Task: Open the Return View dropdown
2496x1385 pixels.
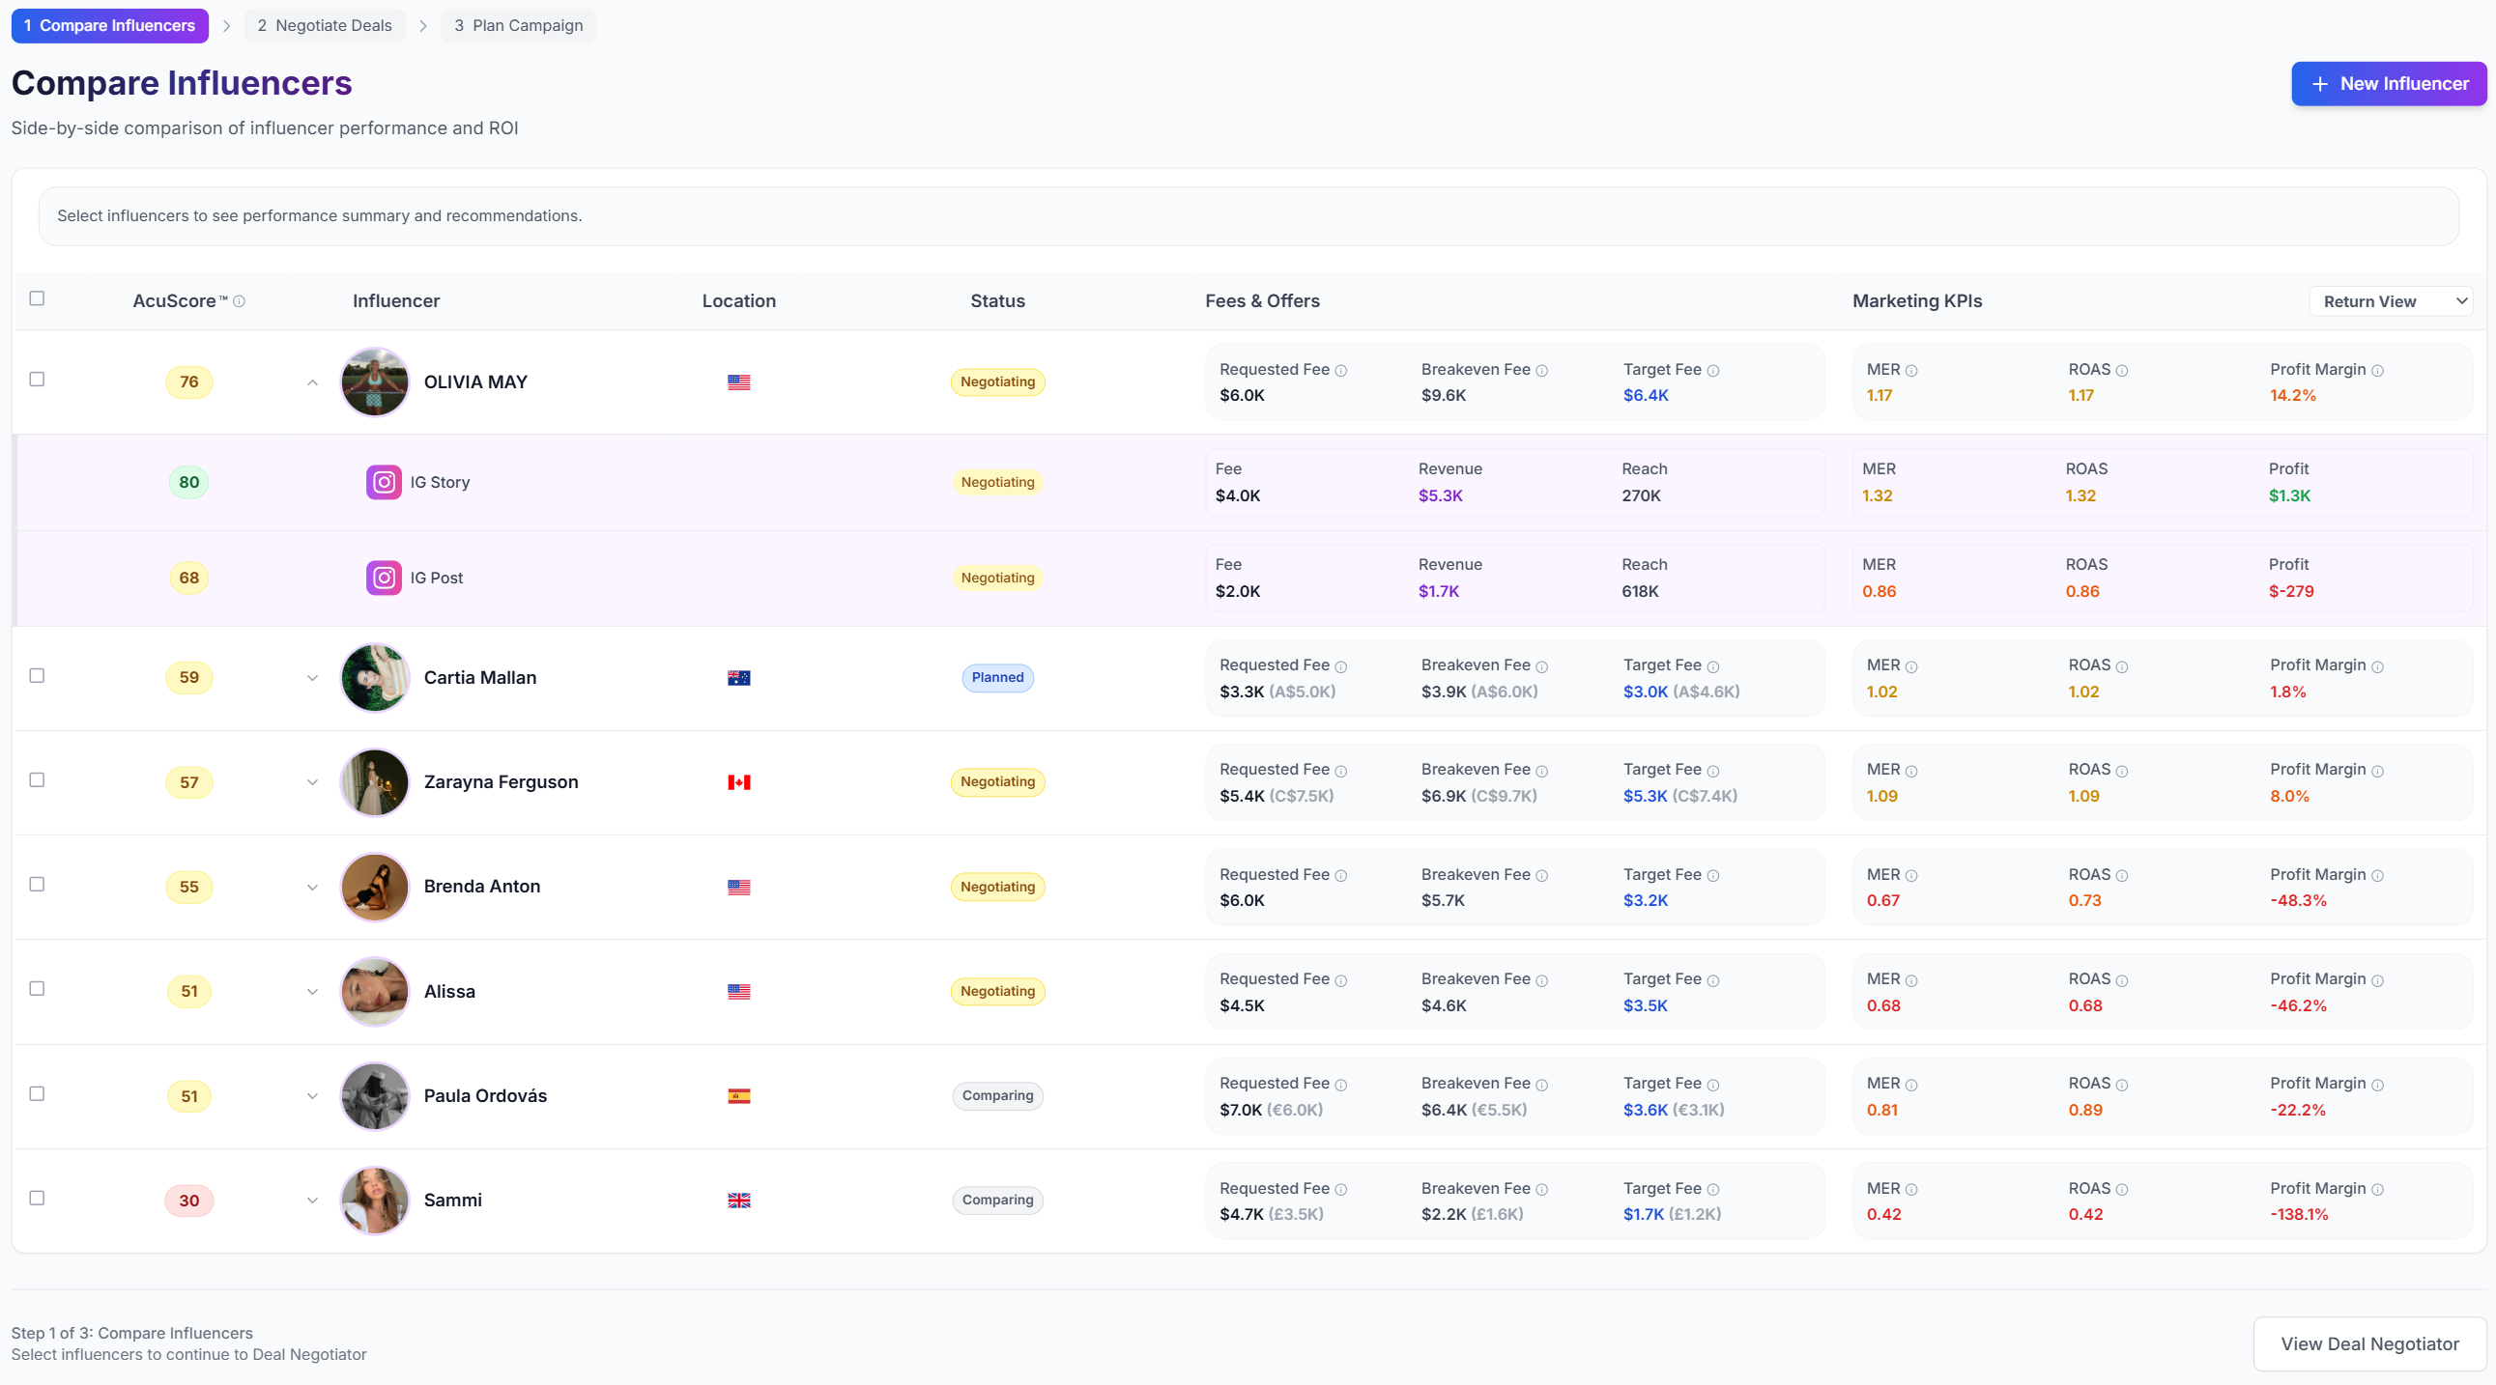Action: [2391, 301]
